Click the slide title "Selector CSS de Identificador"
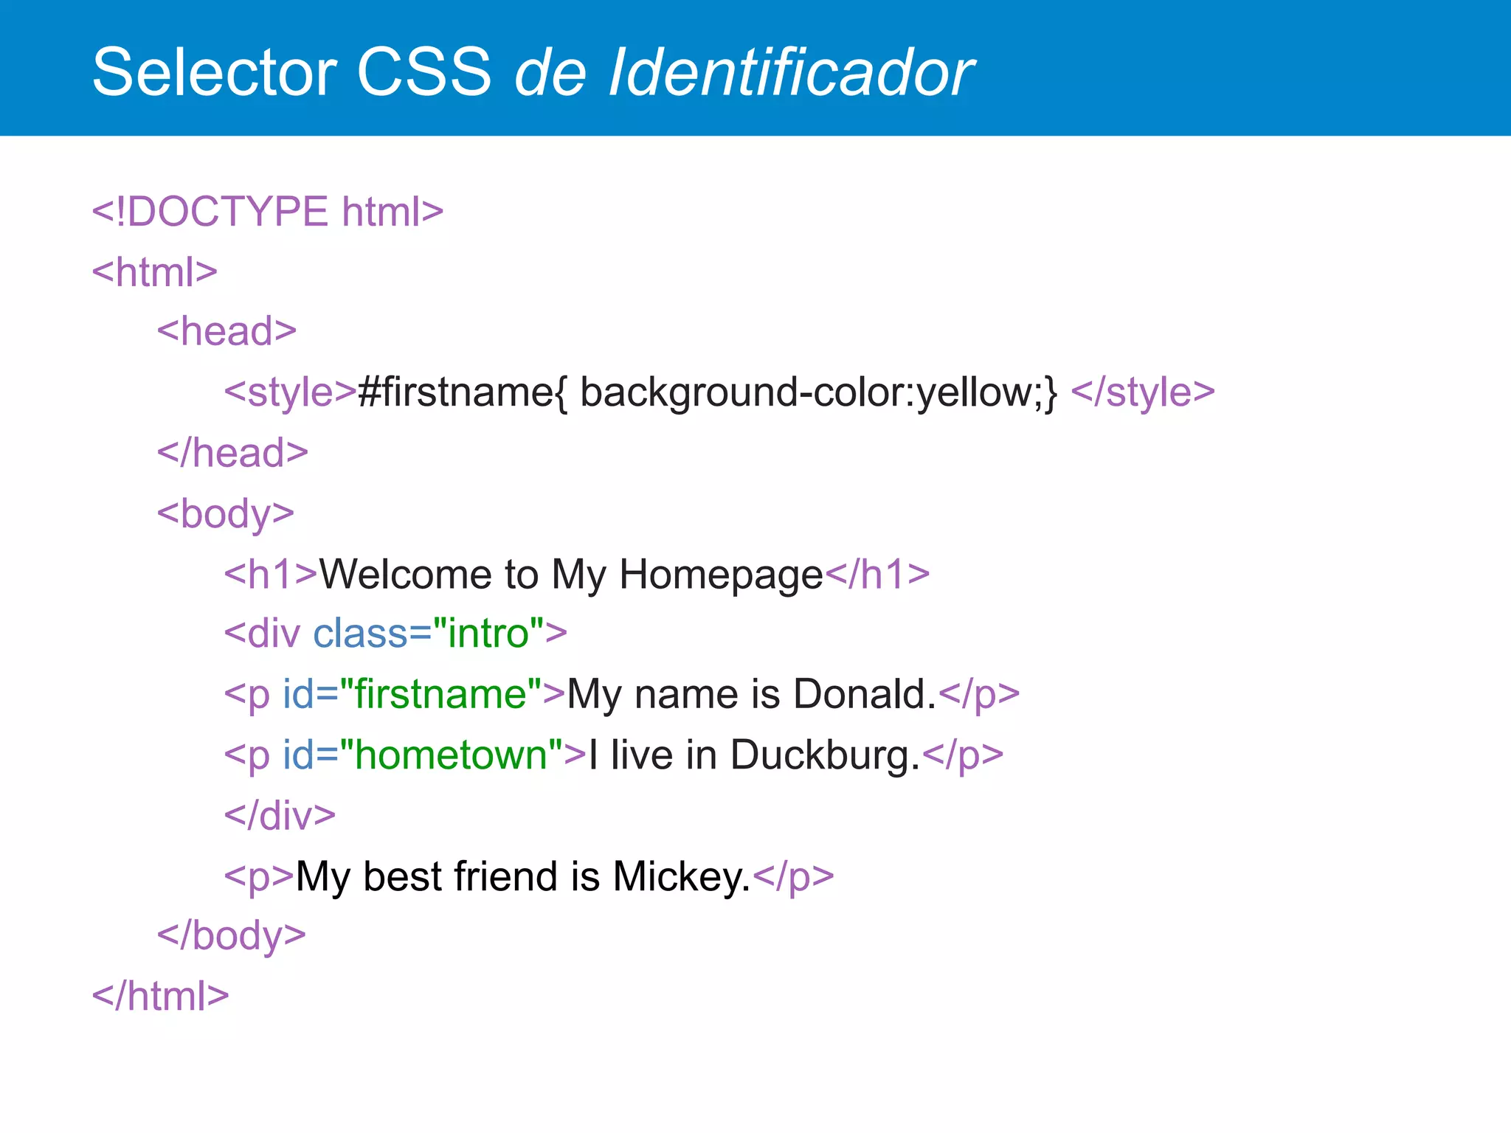Viewport: 1511px width, 1133px height. pyautogui.click(x=533, y=72)
